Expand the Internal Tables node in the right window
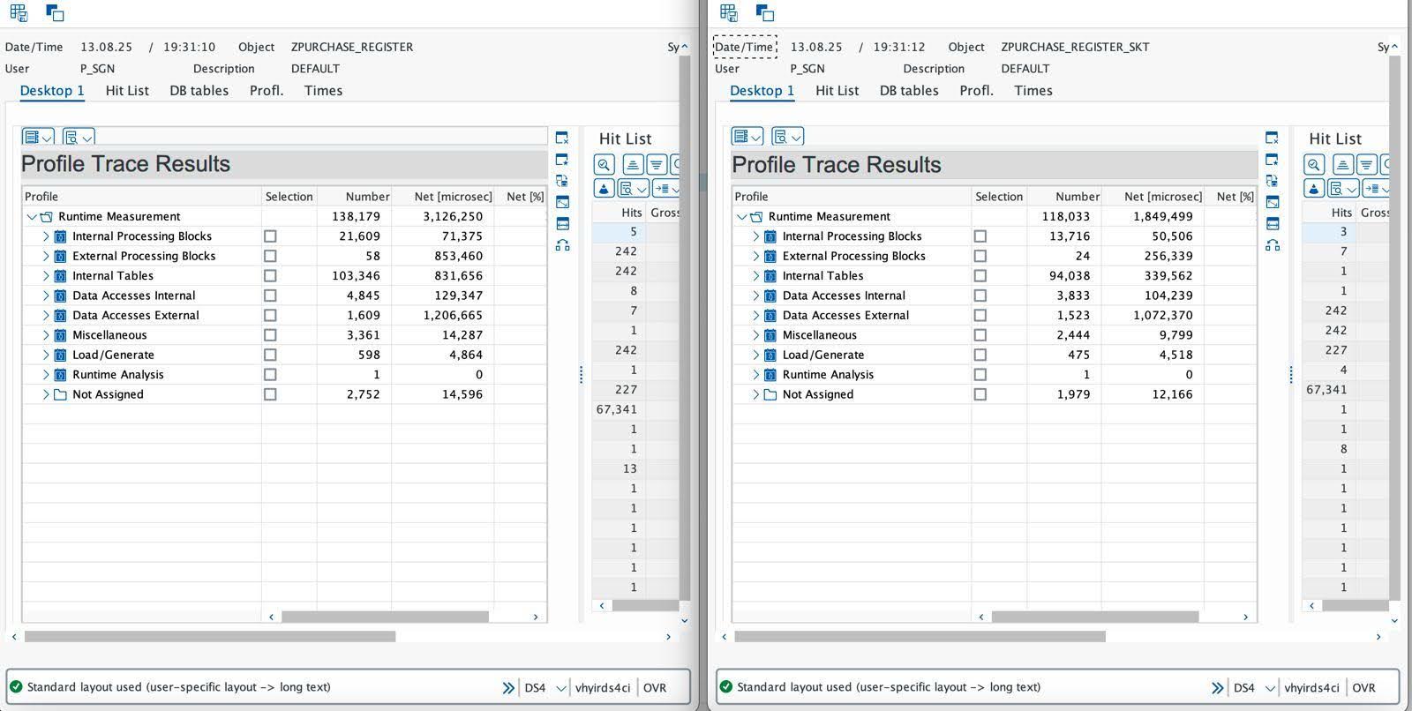1412x711 pixels. coord(756,276)
